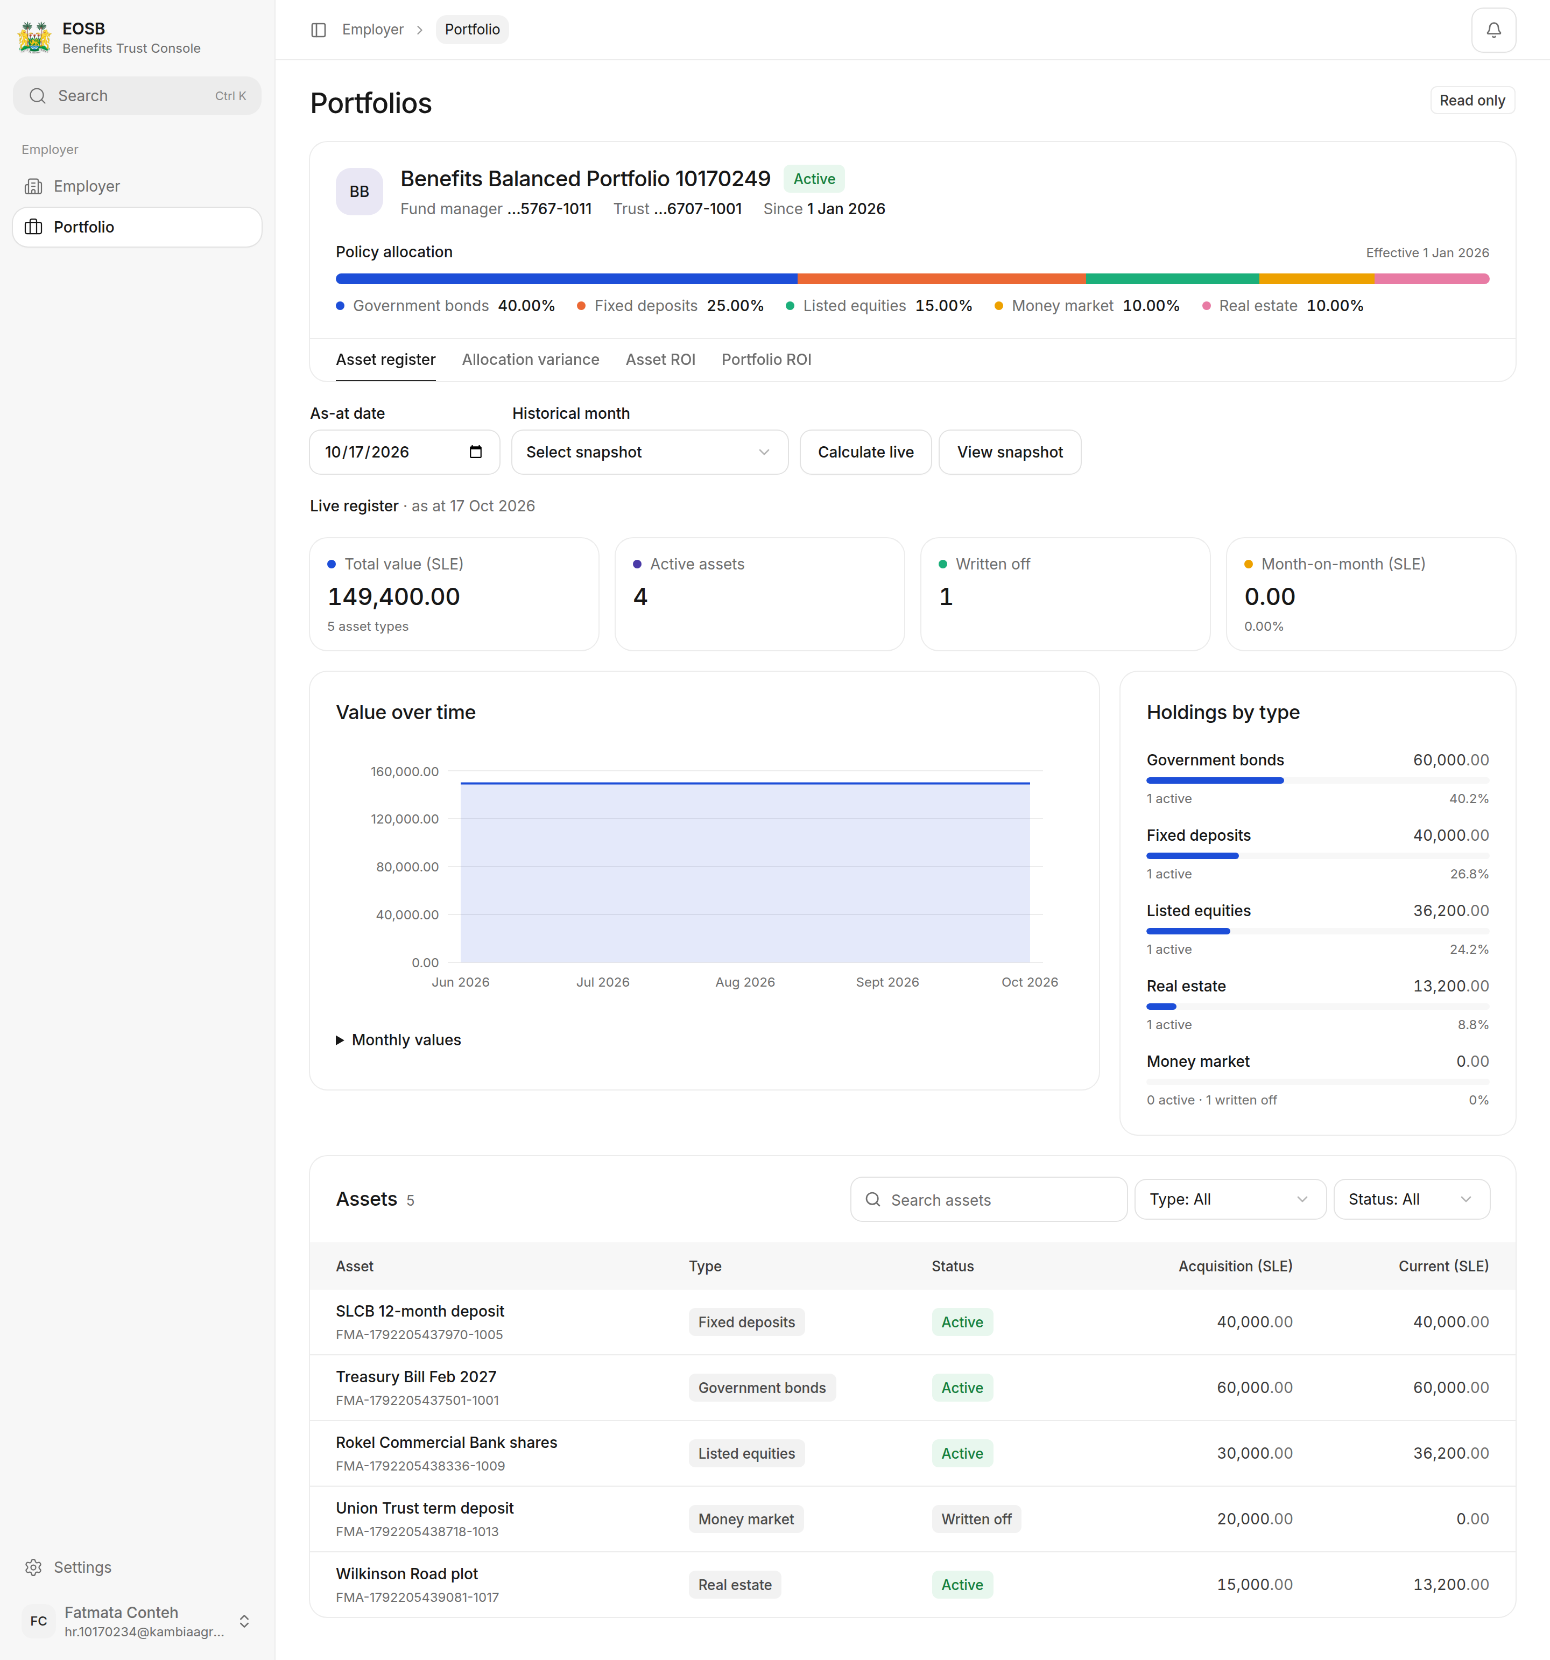Click the blue Government bonds allocation segment

coord(566,279)
